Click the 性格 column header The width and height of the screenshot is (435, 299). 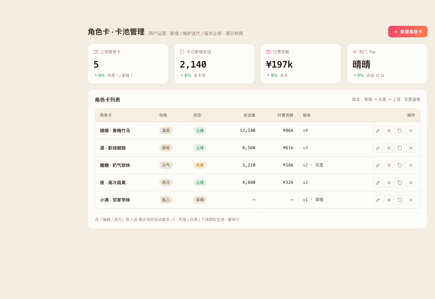[x=163, y=115]
